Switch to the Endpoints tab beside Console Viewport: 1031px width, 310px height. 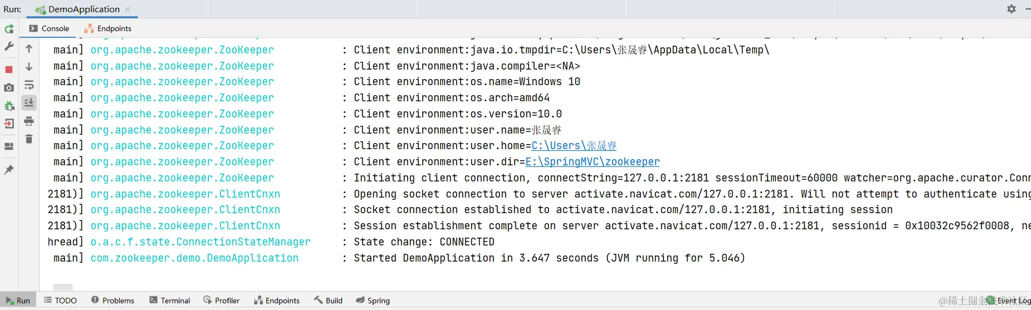pos(108,28)
